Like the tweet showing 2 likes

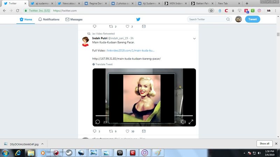pyautogui.click(x=127, y=27)
